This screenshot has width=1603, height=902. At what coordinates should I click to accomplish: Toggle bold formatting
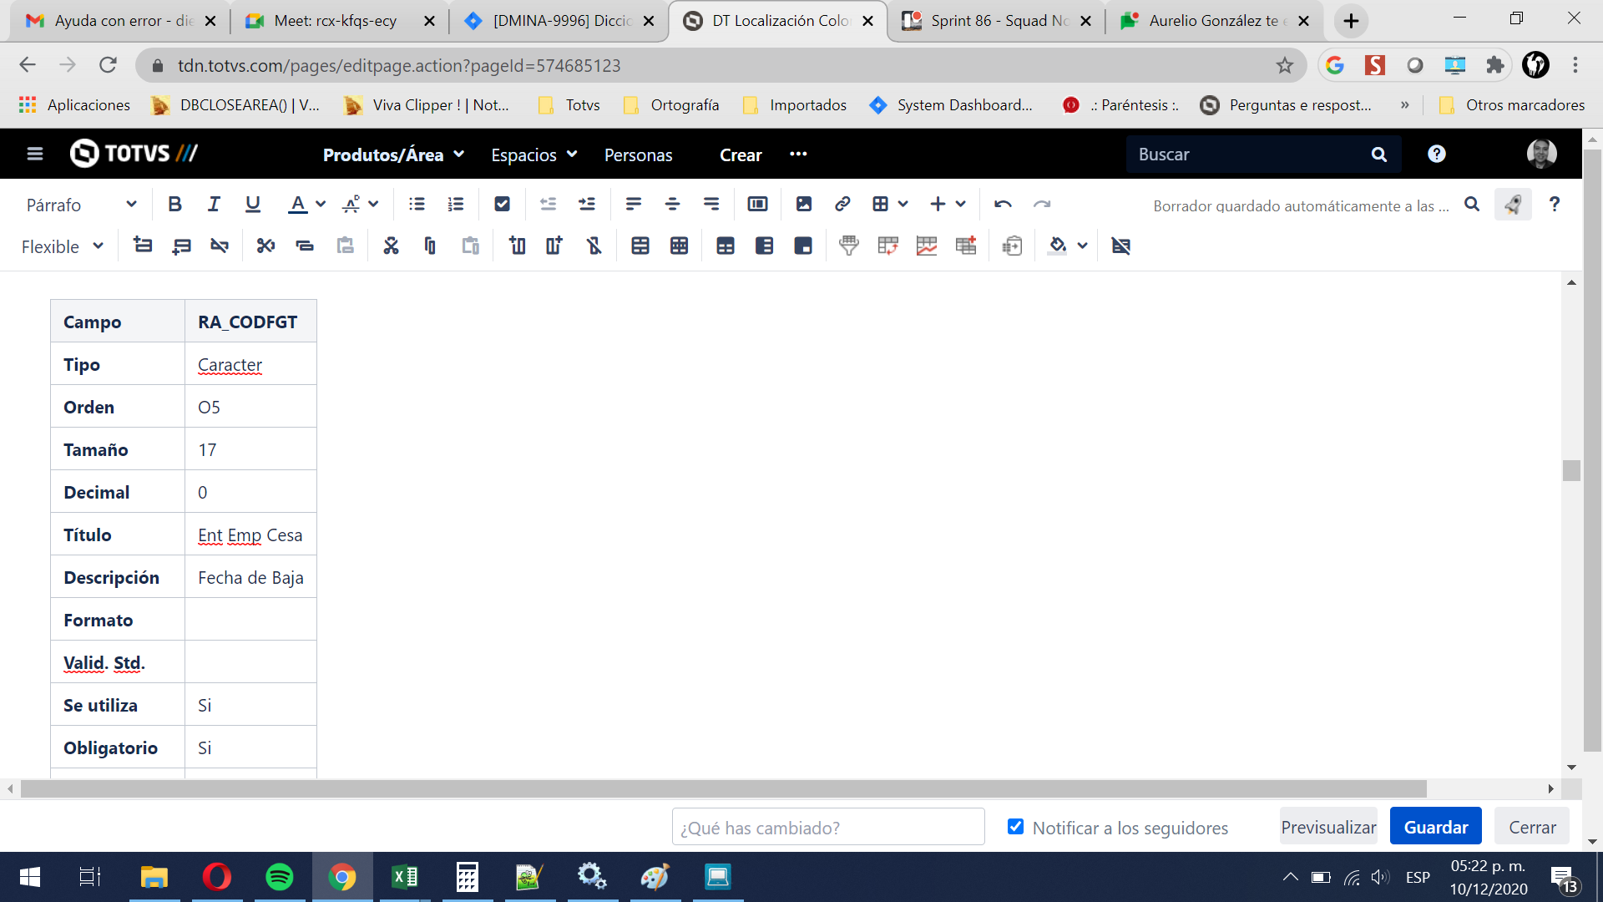click(x=174, y=205)
